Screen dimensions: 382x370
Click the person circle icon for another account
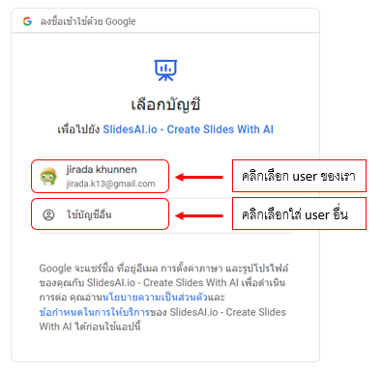[48, 214]
